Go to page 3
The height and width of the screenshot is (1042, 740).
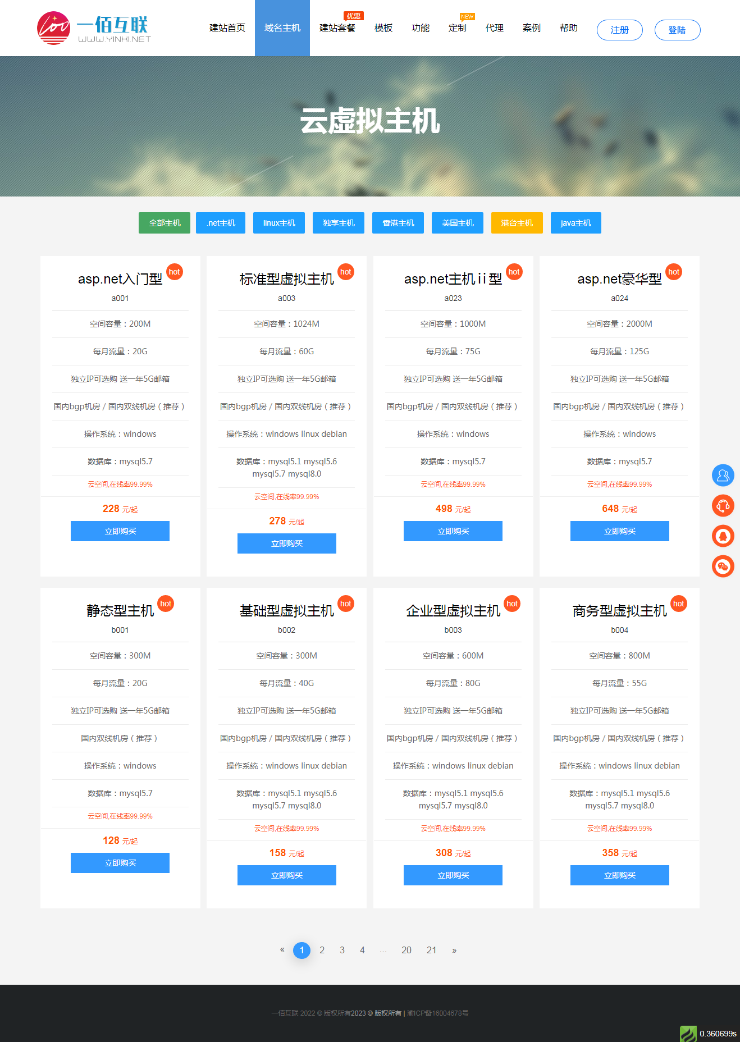click(342, 950)
